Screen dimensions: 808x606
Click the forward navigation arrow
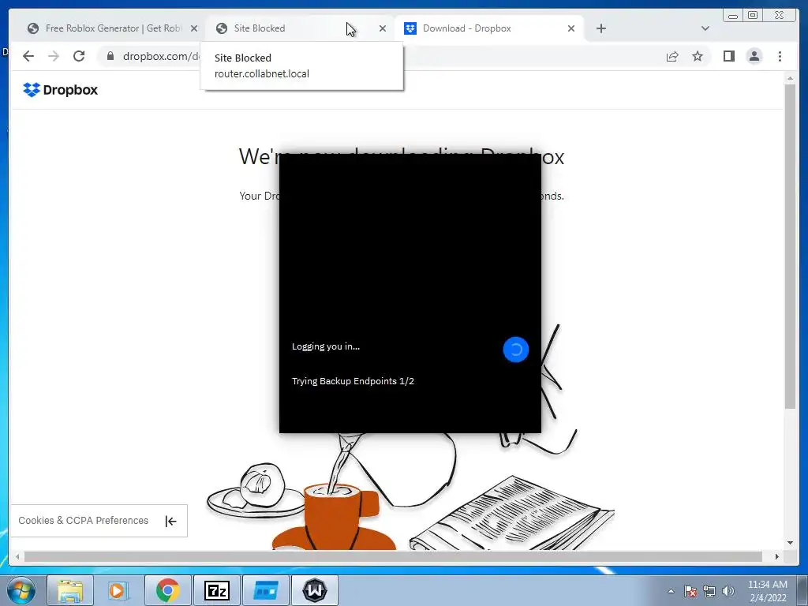click(54, 56)
